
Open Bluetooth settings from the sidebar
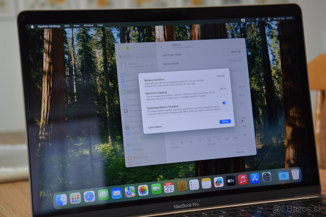click(130, 80)
